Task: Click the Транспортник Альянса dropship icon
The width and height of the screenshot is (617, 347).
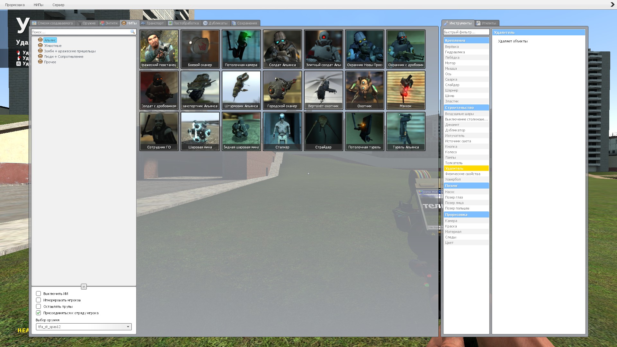Action: (x=200, y=90)
